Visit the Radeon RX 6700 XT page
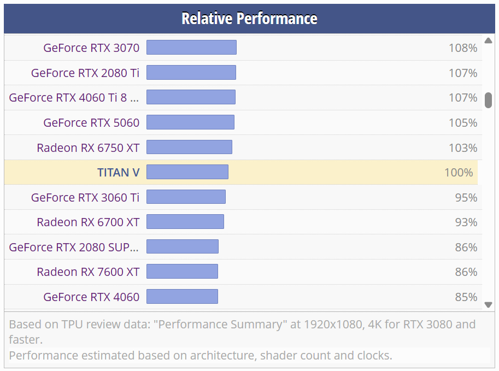499x371 pixels. 88,222
